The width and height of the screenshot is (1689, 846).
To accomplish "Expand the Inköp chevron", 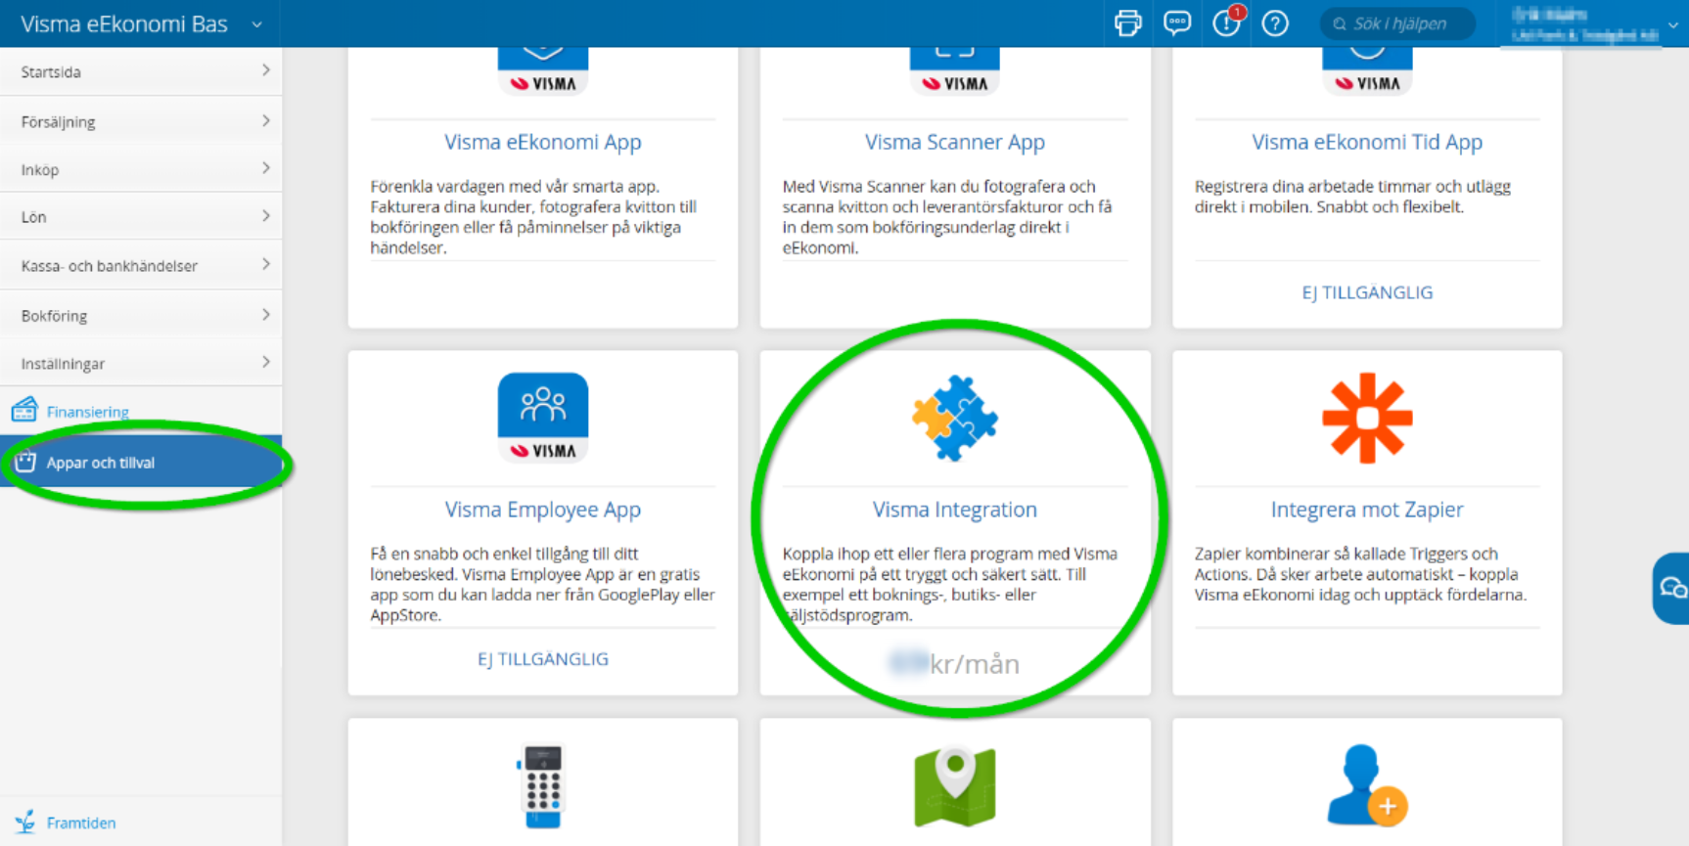I will click(266, 168).
